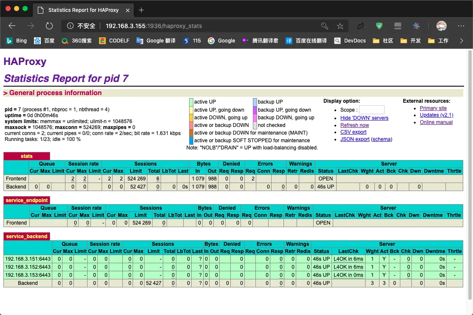This screenshot has width=473, height=315.
Task: Click the JSON export link
Action: tap(354, 139)
